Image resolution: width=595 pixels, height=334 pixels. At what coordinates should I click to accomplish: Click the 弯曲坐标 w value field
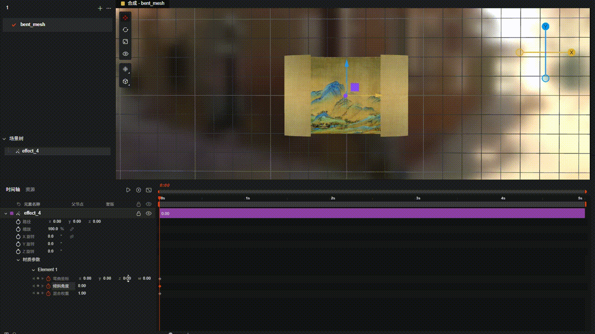(x=147, y=279)
